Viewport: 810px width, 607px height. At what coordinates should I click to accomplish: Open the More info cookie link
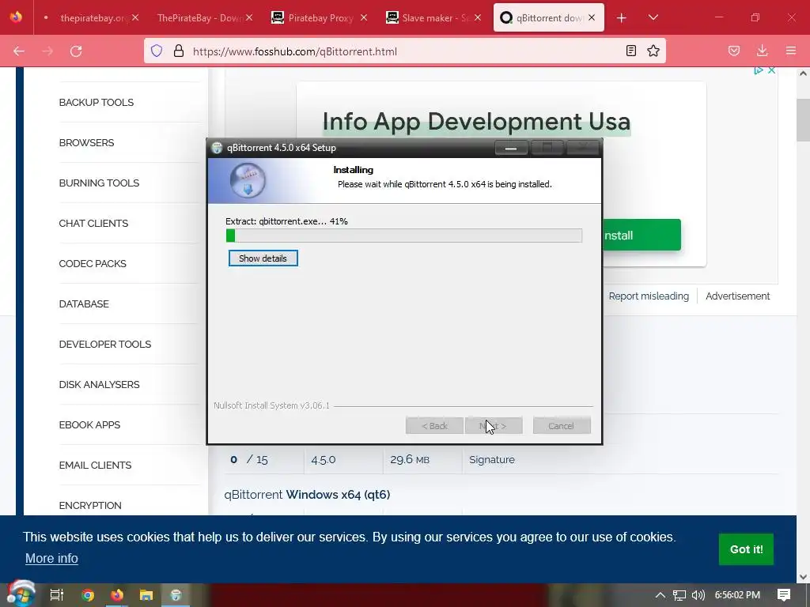51,559
